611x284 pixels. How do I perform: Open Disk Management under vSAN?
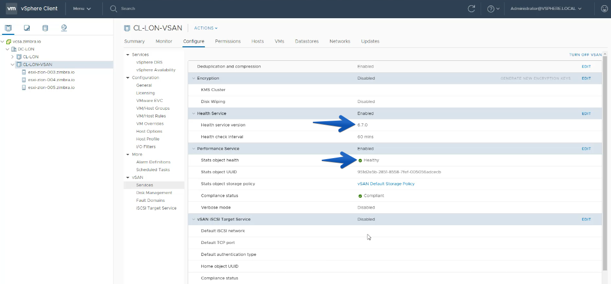pos(154,192)
